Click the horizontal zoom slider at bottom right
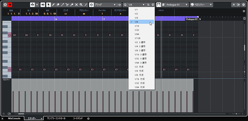This screenshot has width=248, height=121. [x=236, y=114]
